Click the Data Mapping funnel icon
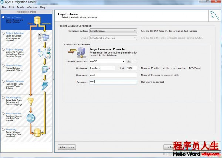 click(x=31, y=102)
